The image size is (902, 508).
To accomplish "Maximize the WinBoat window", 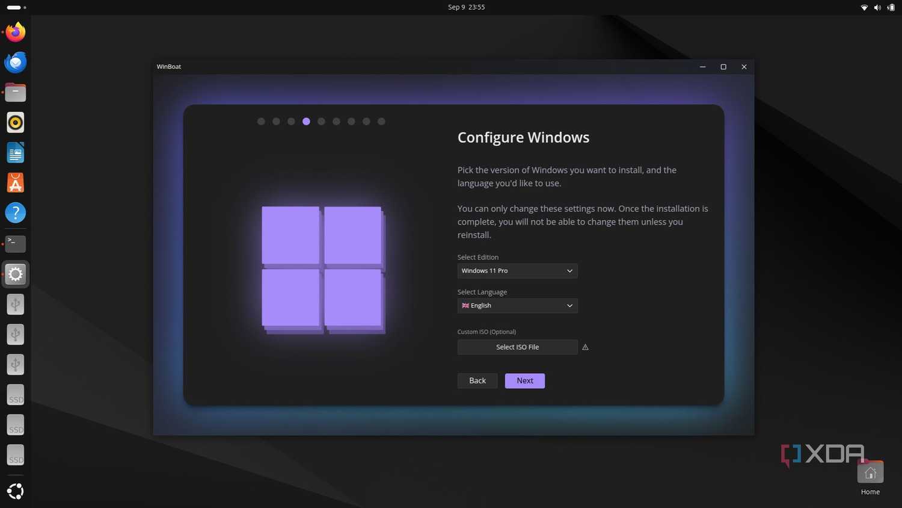I will click(x=723, y=67).
